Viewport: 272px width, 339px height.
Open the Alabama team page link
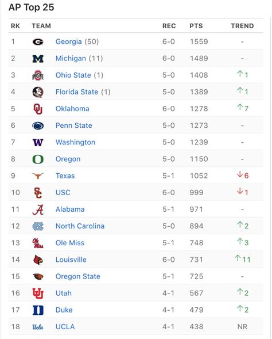click(70, 210)
